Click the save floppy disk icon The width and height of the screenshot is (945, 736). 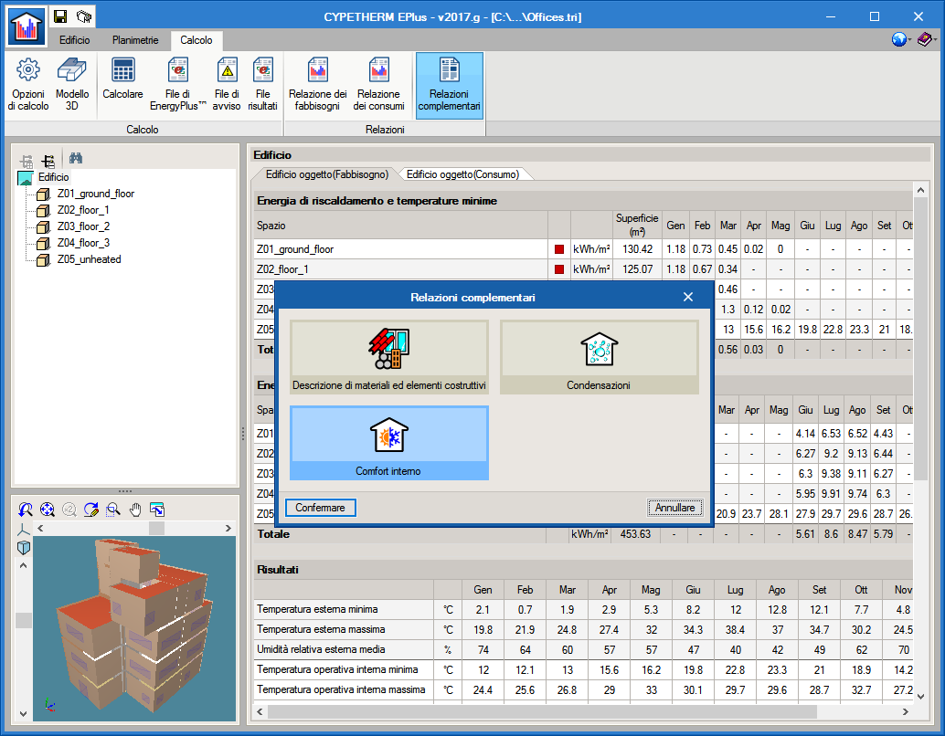tap(60, 16)
